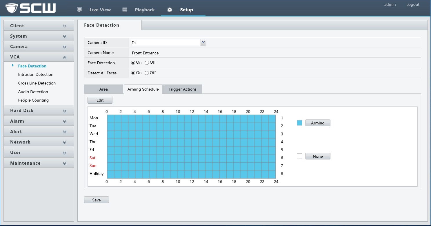
Task: Open Live View using the monitor icon
Action: 79,10
